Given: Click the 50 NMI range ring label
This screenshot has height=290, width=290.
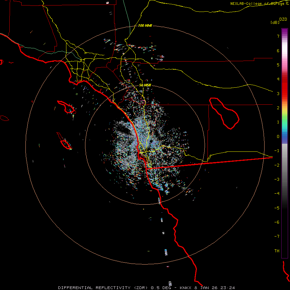Looking at the screenshot, I should [145, 85].
